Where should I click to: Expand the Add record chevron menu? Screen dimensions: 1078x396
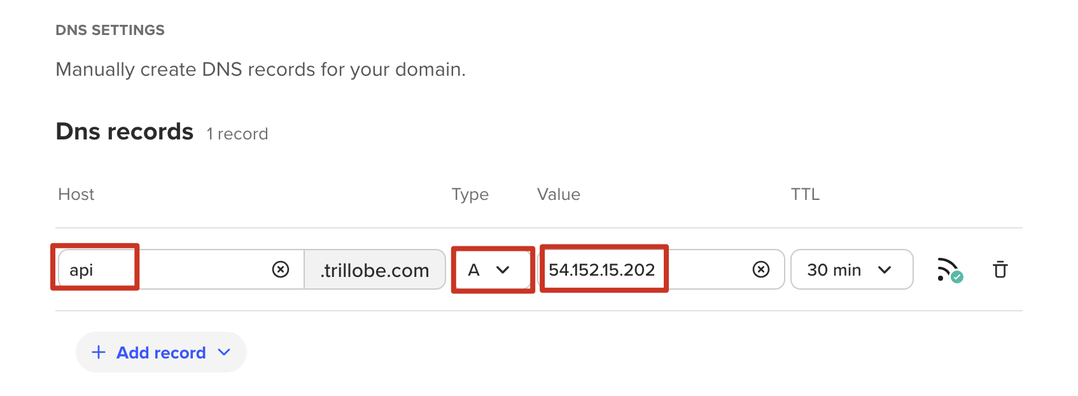tap(224, 352)
